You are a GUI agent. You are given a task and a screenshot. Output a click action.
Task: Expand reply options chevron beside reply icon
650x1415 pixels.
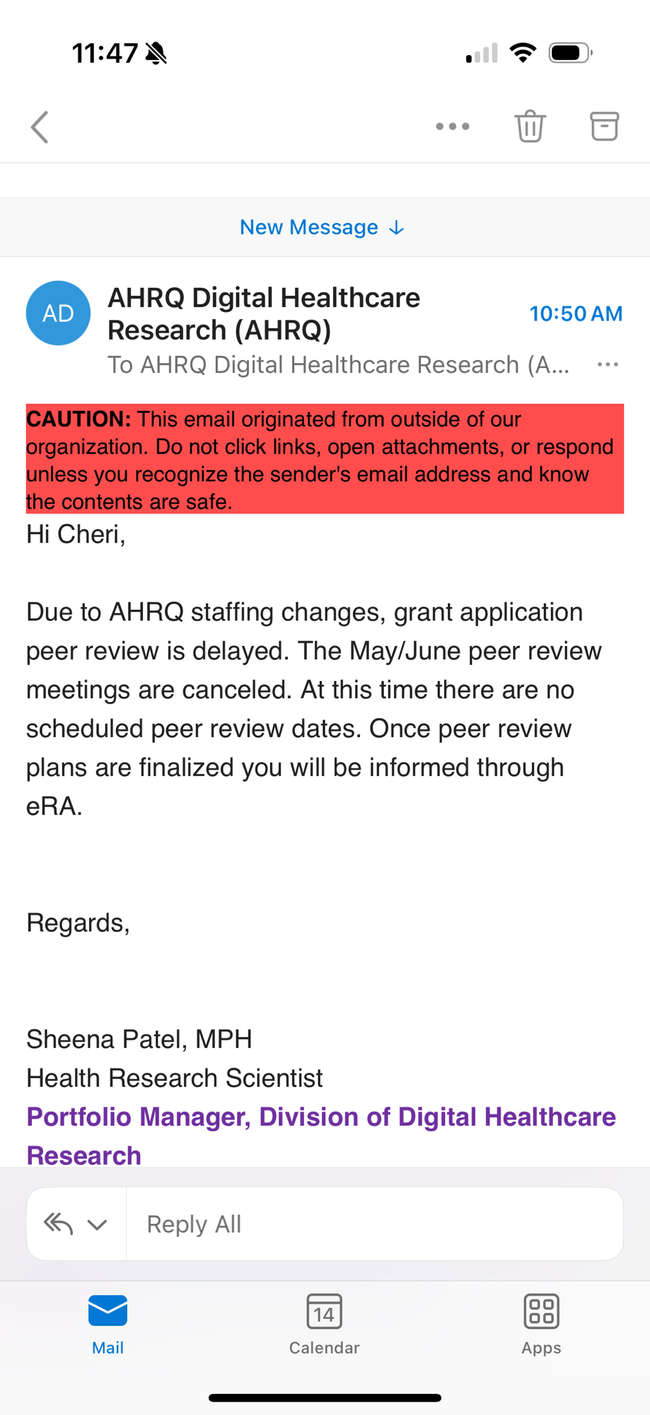click(97, 1224)
